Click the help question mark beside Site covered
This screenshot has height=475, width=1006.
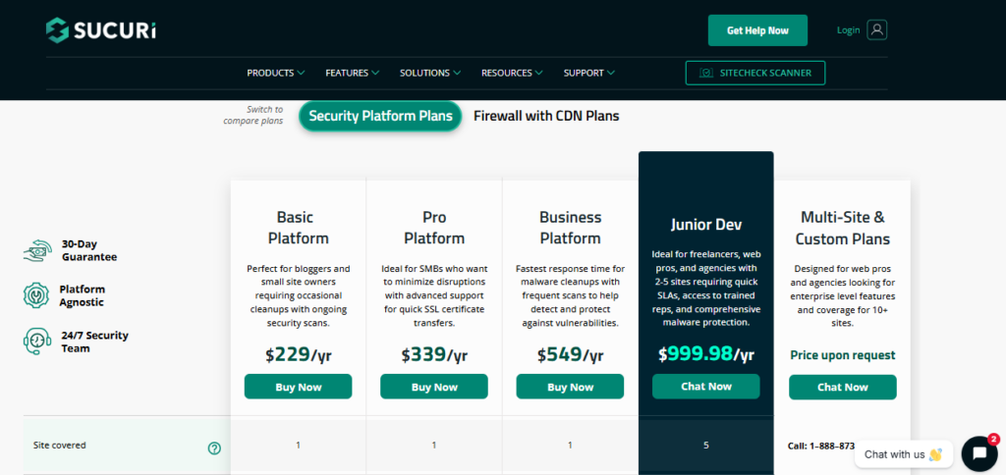point(214,449)
